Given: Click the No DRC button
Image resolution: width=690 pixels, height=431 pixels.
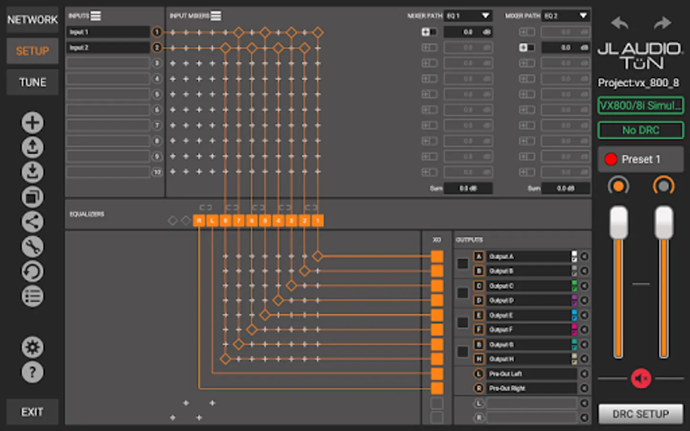Looking at the screenshot, I should coord(641,130).
